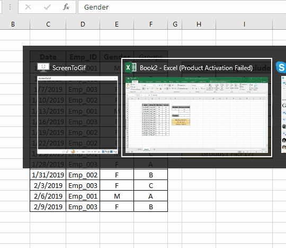Image resolution: width=286 pixels, height=248 pixels.
Task: Select column D header
Action: tap(83, 24)
